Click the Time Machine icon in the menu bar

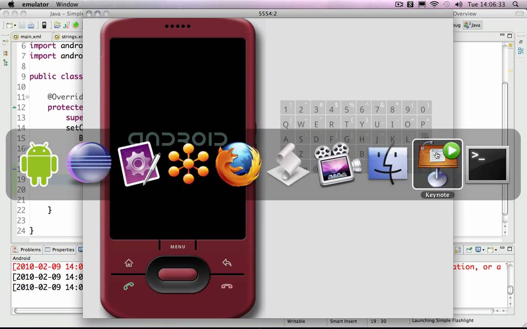point(446,5)
